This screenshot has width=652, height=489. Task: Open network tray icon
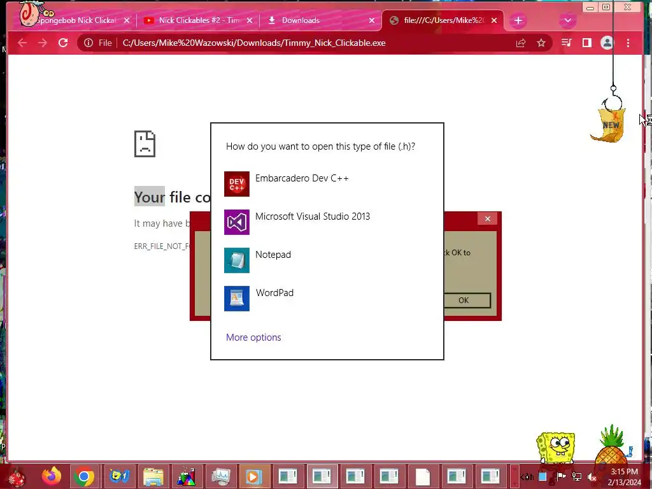tap(577, 476)
